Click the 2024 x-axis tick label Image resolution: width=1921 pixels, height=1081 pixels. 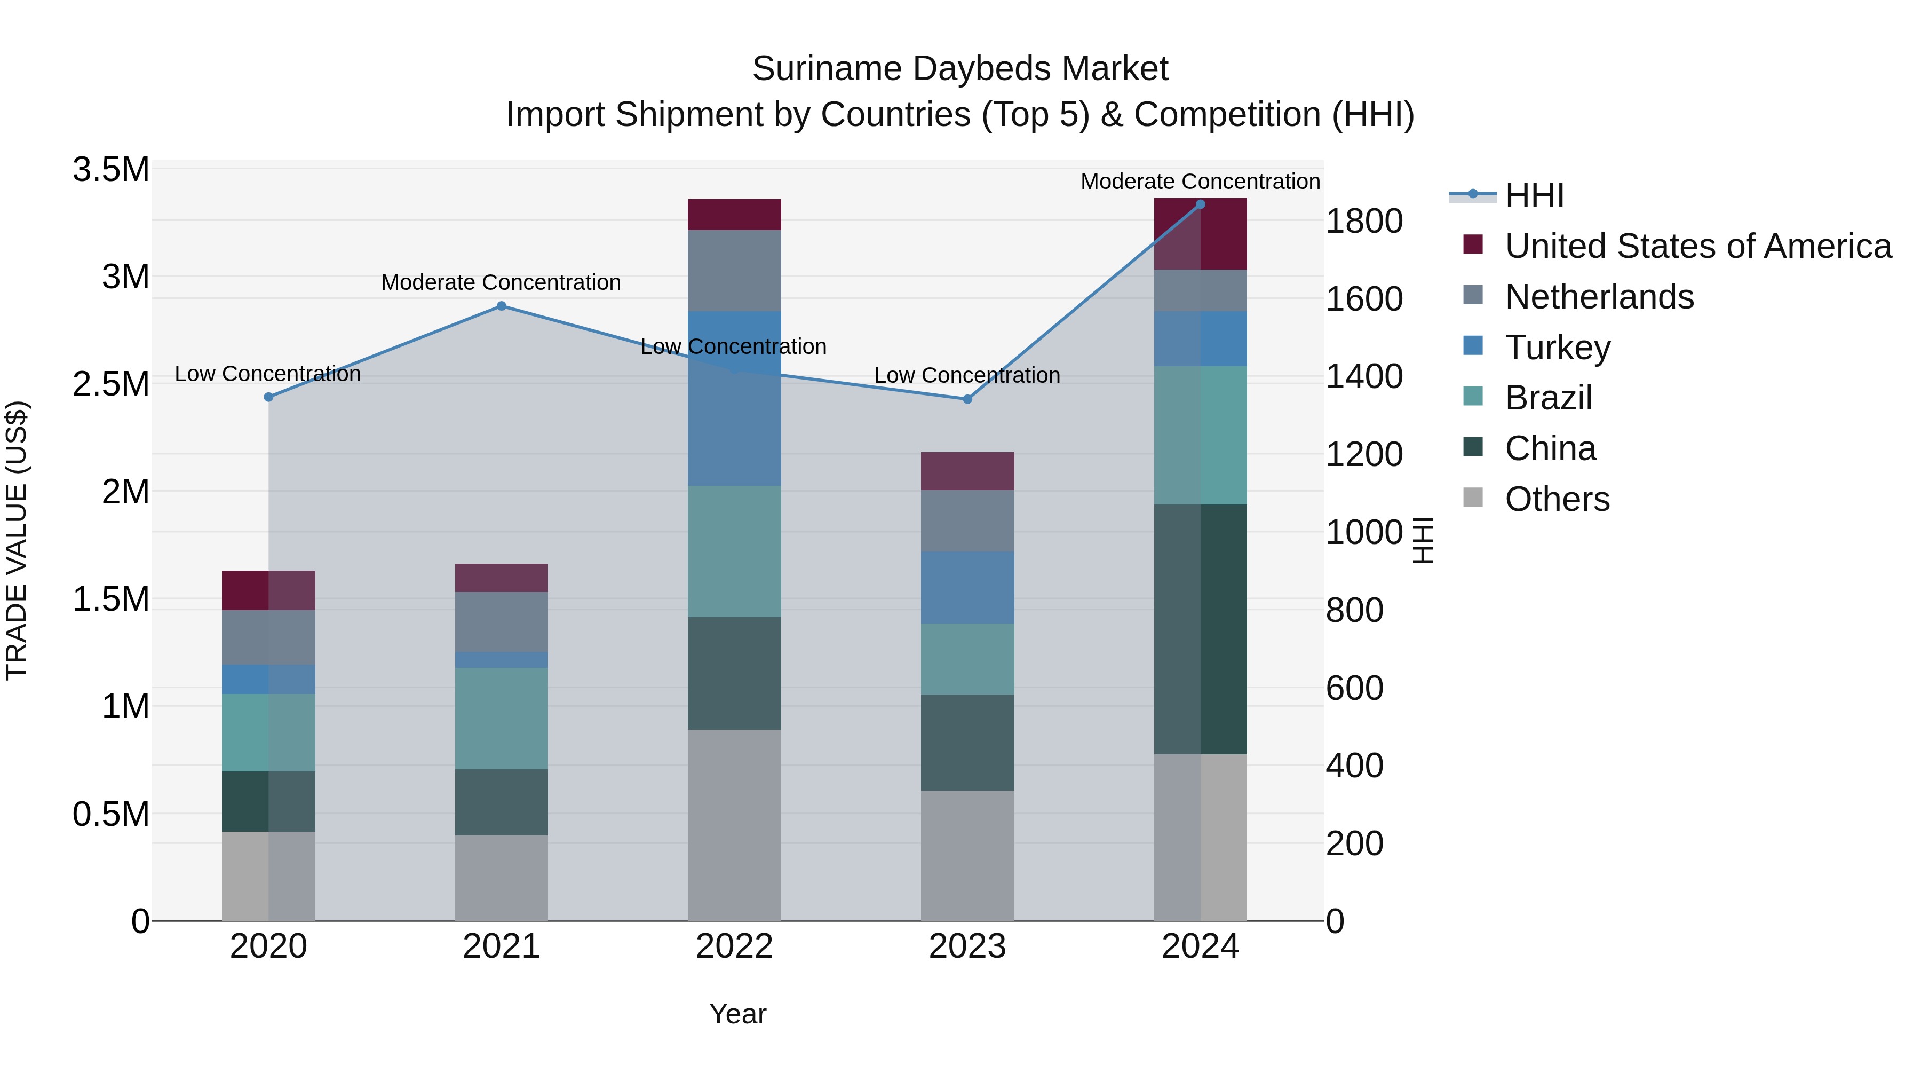1201,946
